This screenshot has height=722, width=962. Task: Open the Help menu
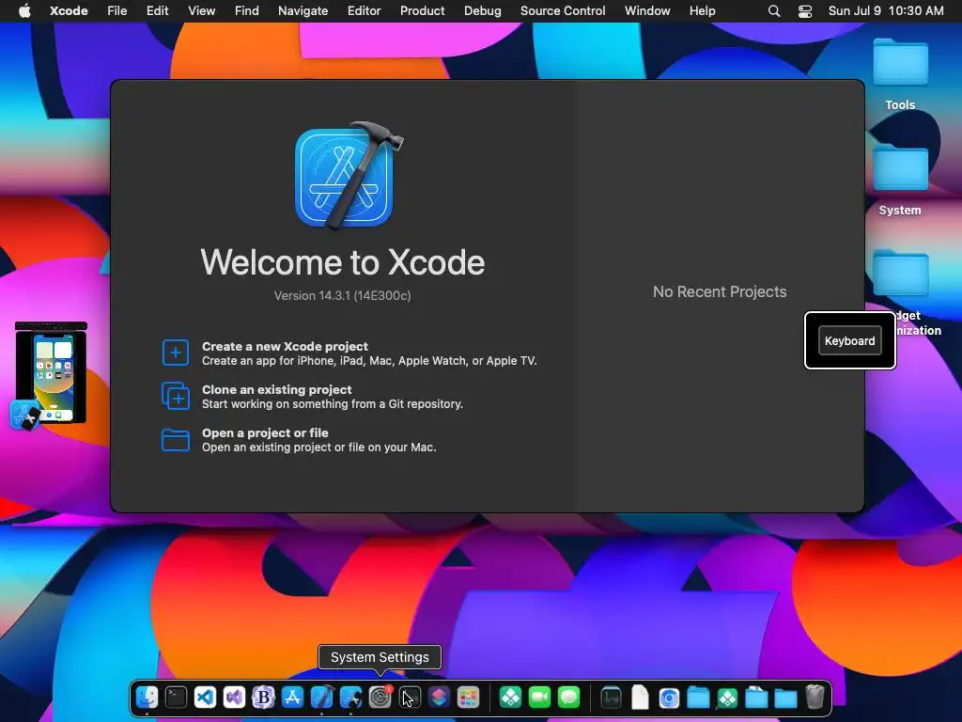702,10
